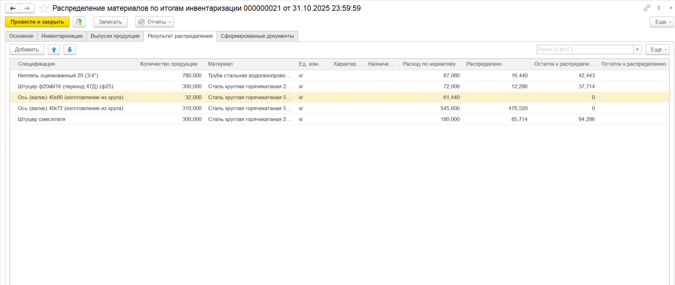Screen dimensions: 675x285
Task: Click the back navigation arrow
Action: (x=12, y=8)
